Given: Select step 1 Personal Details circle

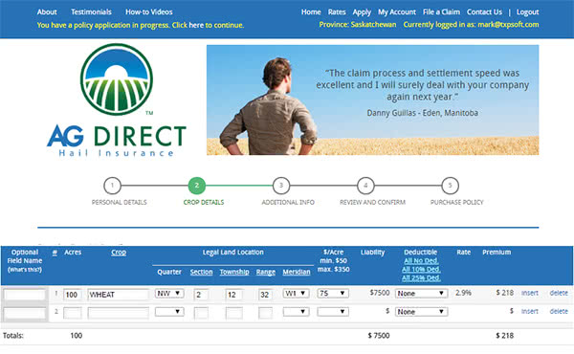Looking at the screenshot, I should tap(112, 186).
